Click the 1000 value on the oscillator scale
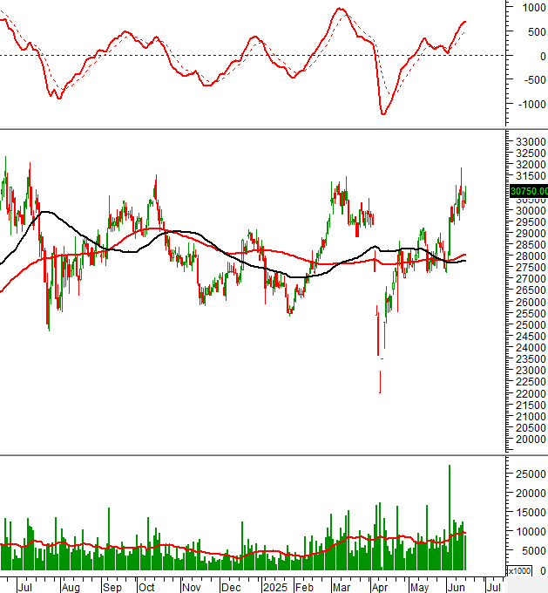Screen dimensions: 548x593 (x=534, y=8)
